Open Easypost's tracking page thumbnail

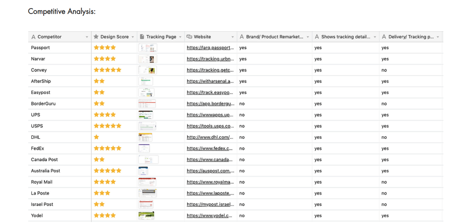tap(147, 92)
